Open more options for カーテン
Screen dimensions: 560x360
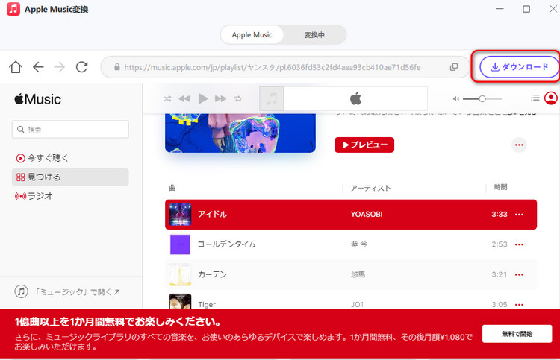click(x=519, y=274)
